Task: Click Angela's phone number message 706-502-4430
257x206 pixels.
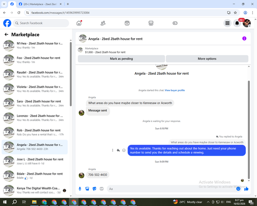Action: click(x=98, y=175)
